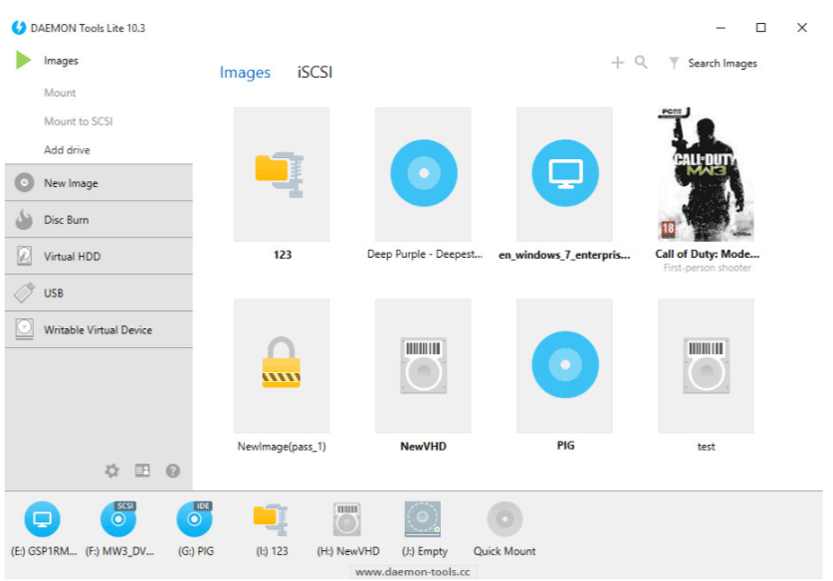Select the Deep Purple disc image thumbnail
833x581 pixels.
click(x=423, y=174)
